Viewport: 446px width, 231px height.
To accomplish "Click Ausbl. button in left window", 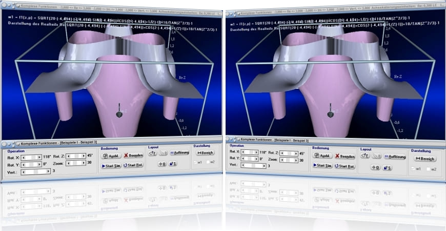I will click(111, 156).
